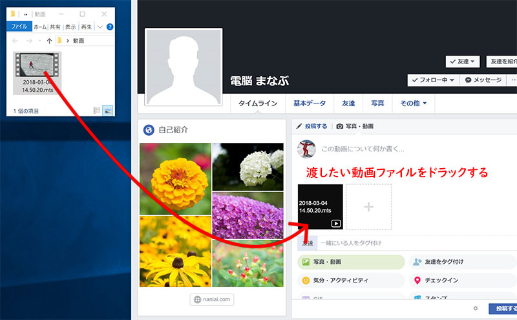Select the 写真・動画 composer tab
The image size is (517, 320).
click(355, 126)
